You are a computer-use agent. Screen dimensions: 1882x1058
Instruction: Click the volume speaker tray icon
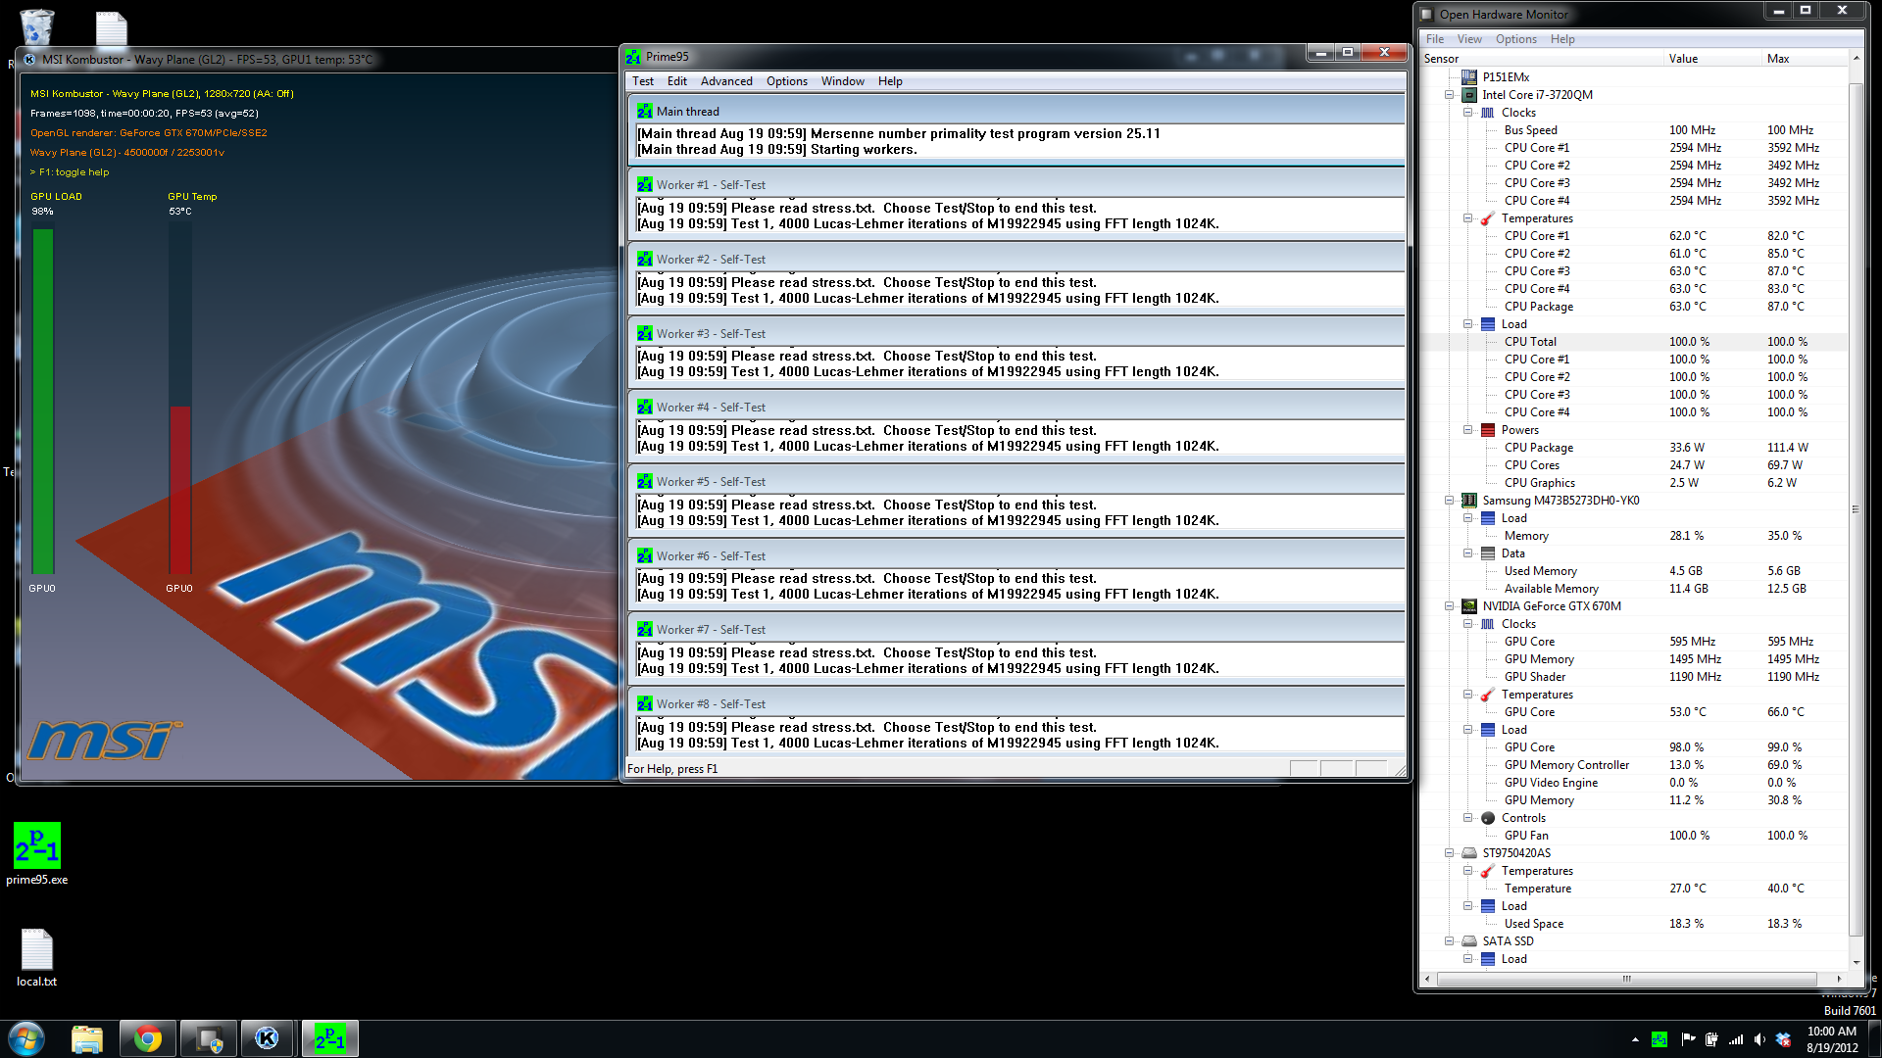[1759, 1039]
